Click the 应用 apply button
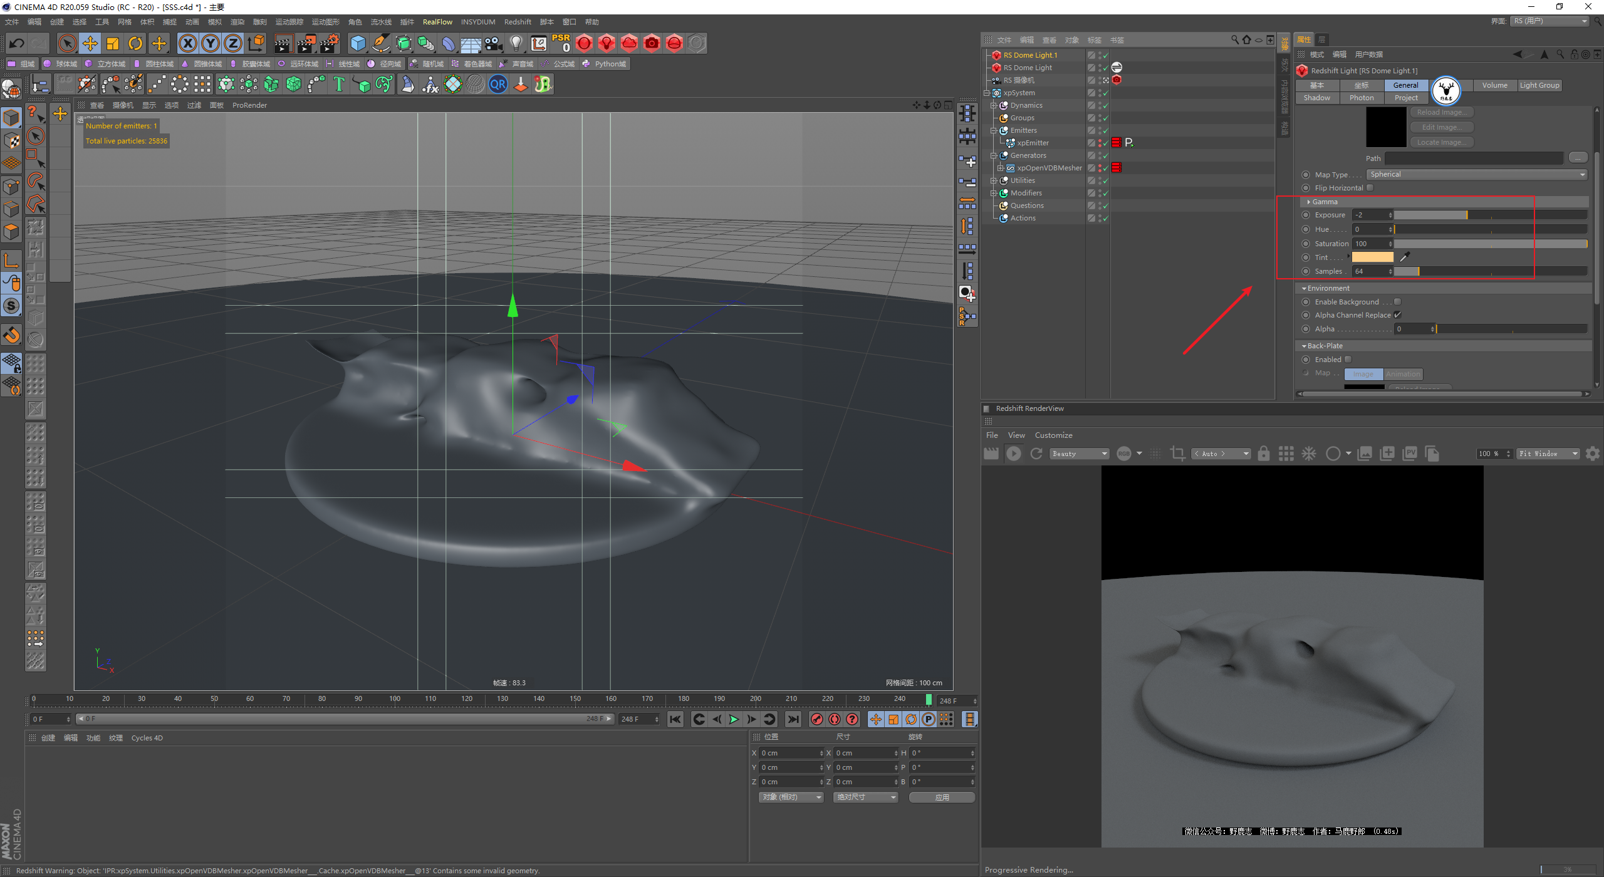Viewport: 1604px width, 877px height. (941, 797)
